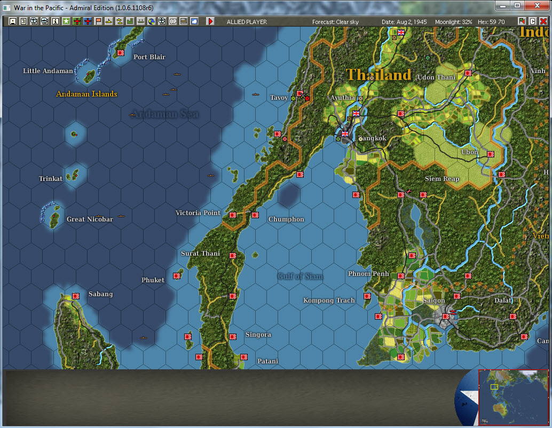
Task: Click the 'Siem Reap' map label
Action: (x=442, y=178)
